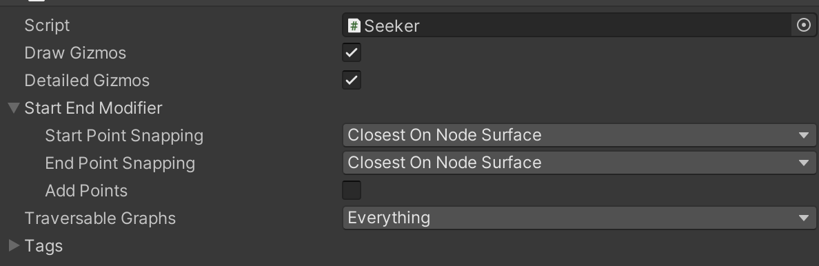Click the Draw Gizmos property label
Viewport: 819px width, 266px height.
click(75, 53)
